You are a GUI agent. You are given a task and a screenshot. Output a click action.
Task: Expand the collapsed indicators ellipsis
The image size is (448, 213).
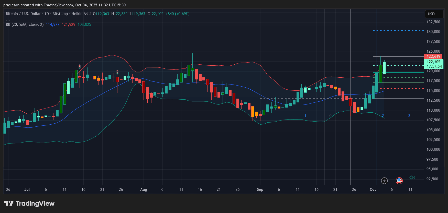(8, 19)
